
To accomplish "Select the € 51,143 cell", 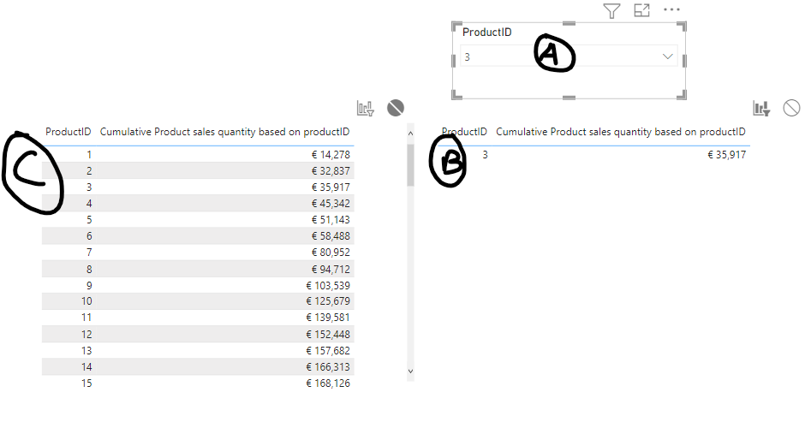I will click(331, 219).
